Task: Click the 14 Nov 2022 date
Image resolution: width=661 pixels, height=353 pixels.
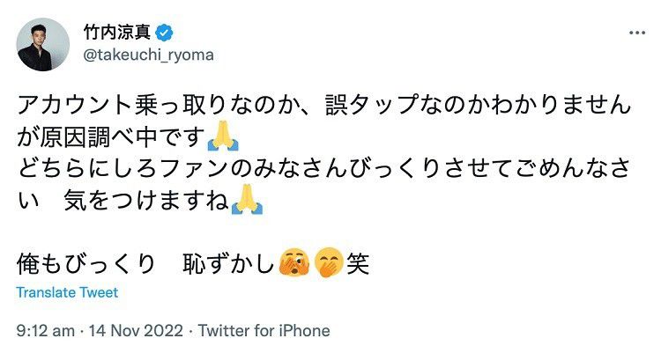Action: click(131, 331)
